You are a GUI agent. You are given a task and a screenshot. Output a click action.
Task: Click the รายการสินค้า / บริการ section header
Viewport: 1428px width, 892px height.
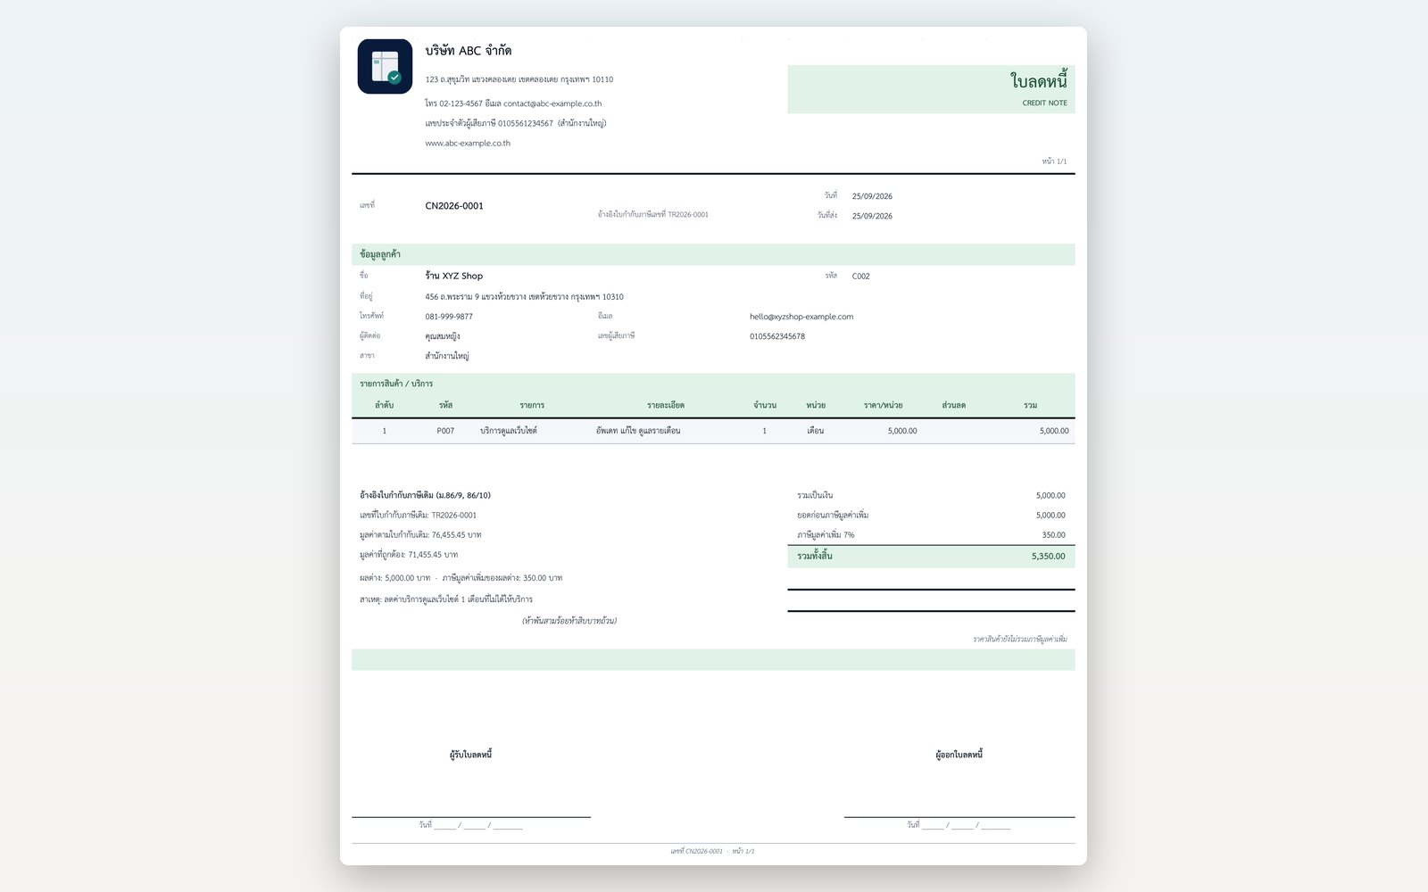pos(396,384)
